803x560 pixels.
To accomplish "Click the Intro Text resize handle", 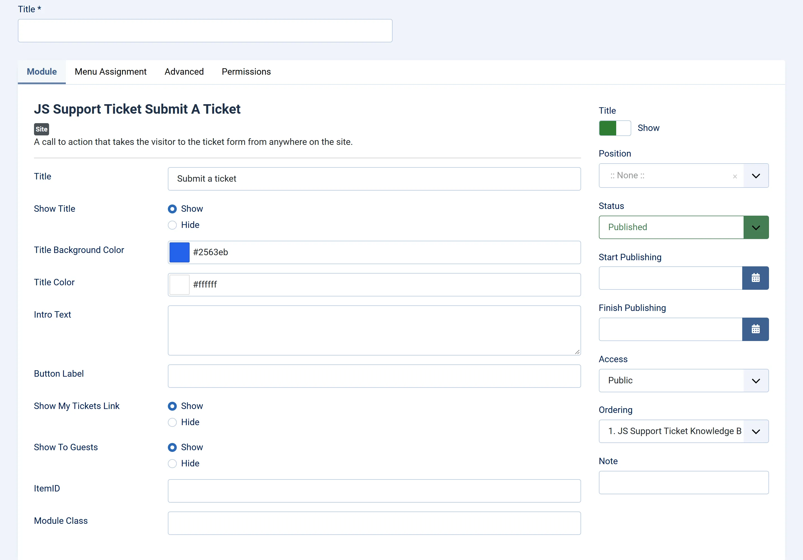I will 577,352.
